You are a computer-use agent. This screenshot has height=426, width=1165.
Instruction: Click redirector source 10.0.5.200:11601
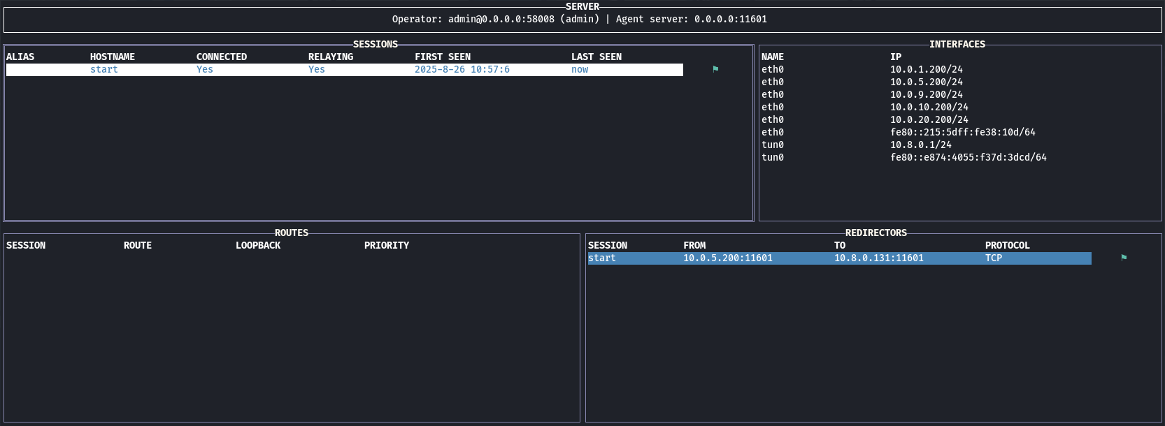click(728, 258)
